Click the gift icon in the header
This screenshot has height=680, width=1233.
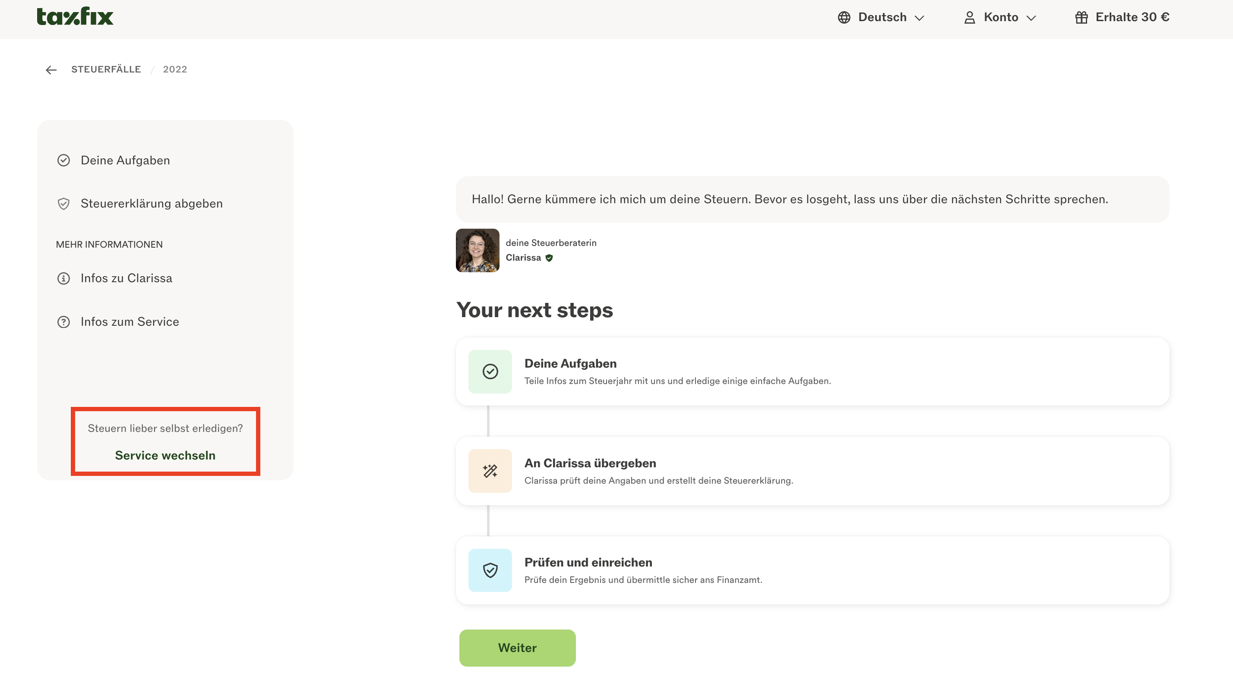(x=1081, y=17)
